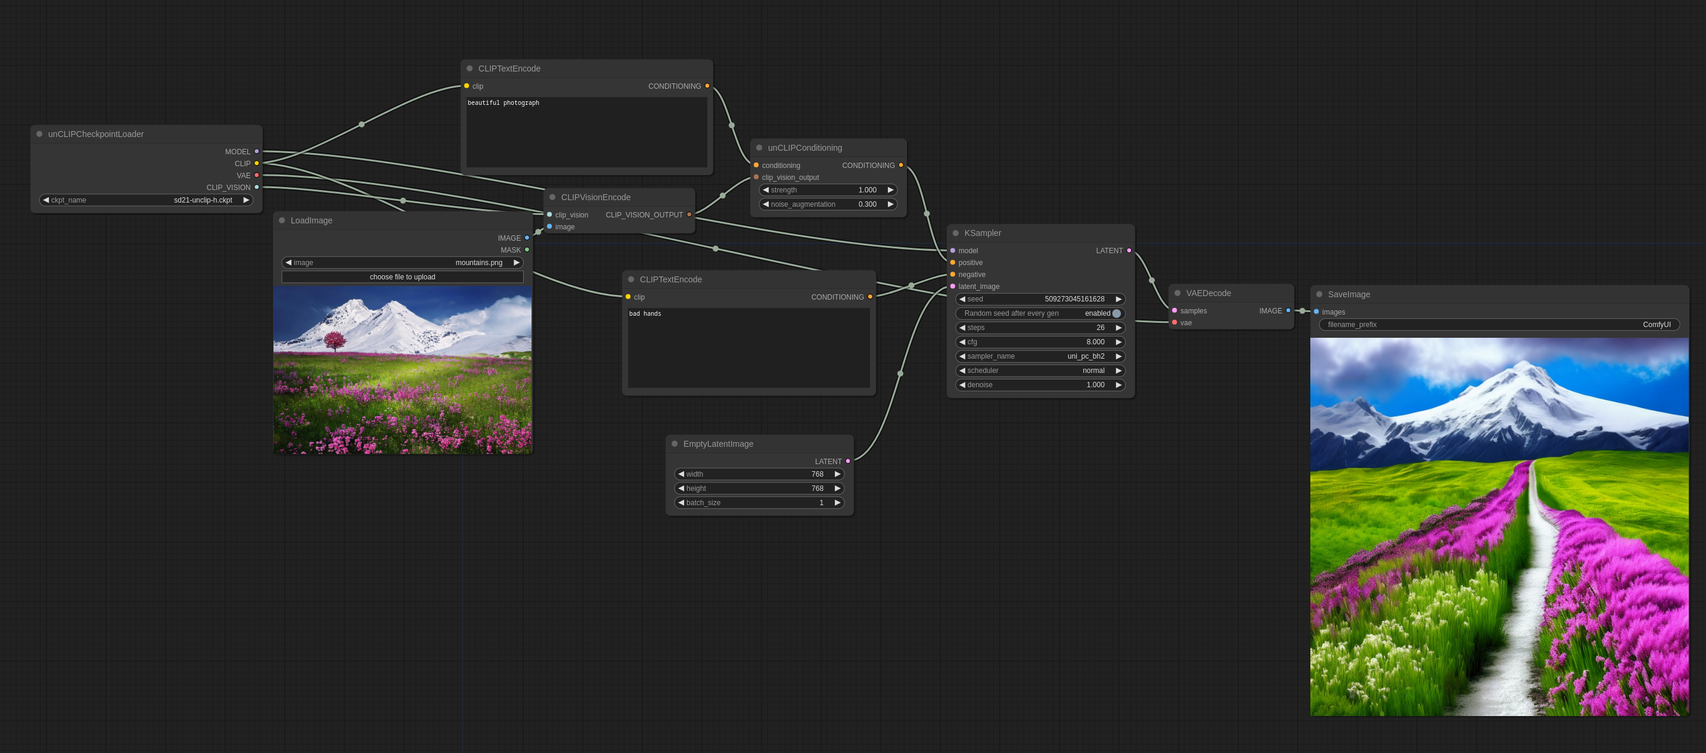Click the next arrow on image mountains.png
1706x753 pixels.
pyautogui.click(x=517, y=263)
